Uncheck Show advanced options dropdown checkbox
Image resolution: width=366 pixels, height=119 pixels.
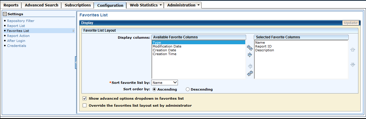(85, 99)
